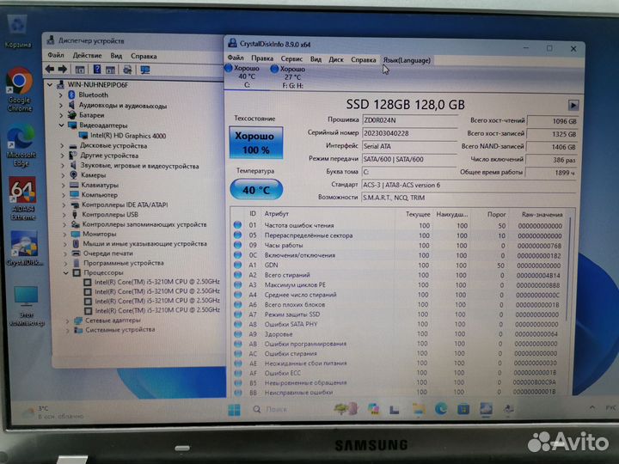Click the weather widget on the taskbar
619x464 pixels.
(52, 412)
